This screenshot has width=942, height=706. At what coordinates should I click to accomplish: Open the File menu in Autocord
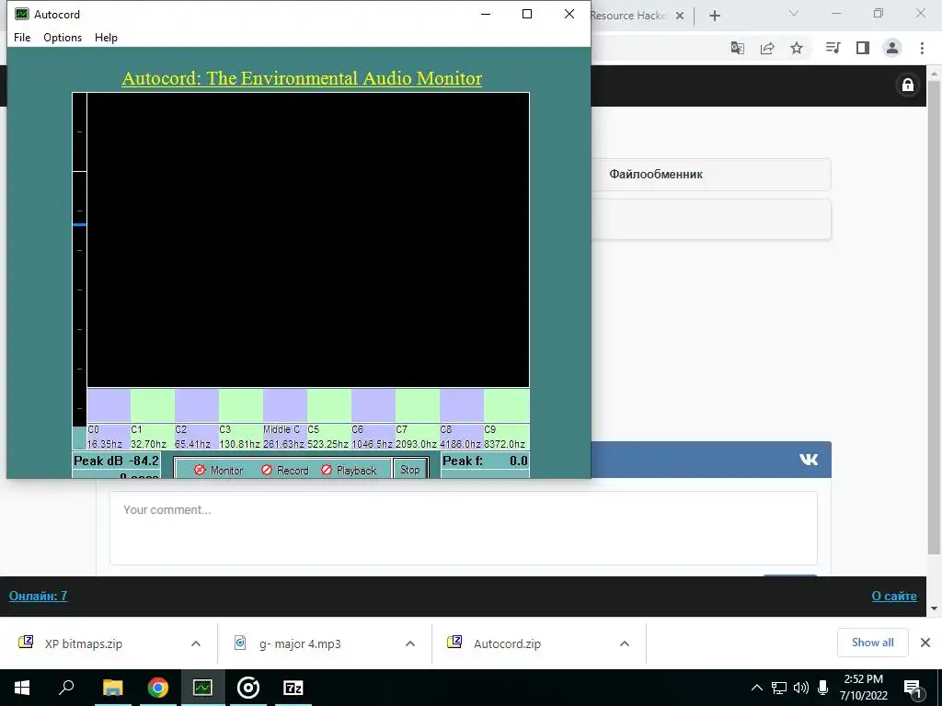click(x=22, y=37)
